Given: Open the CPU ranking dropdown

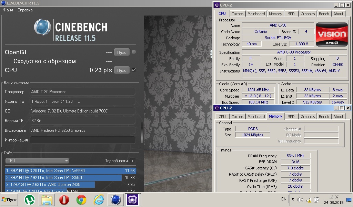Looking at the screenshot, I should (x=37, y=161).
